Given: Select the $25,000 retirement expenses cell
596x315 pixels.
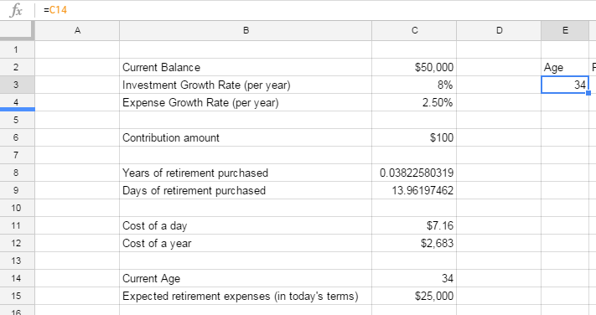Looking at the screenshot, I should pyautogui.click(x=414, y=296).
